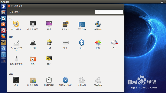Open the 通用辅助功能 accessibility settings
The image size is (166, 93).
click(65, 82)
